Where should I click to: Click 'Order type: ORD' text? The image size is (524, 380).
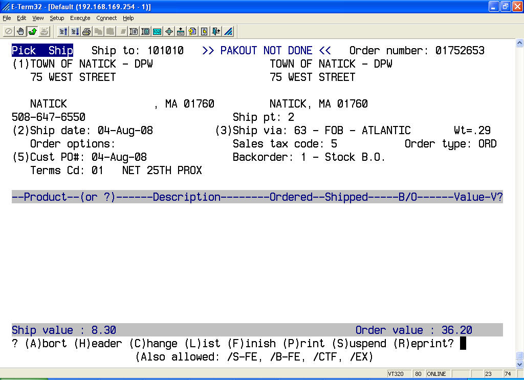pyautogui.click(x=450, y=144)
